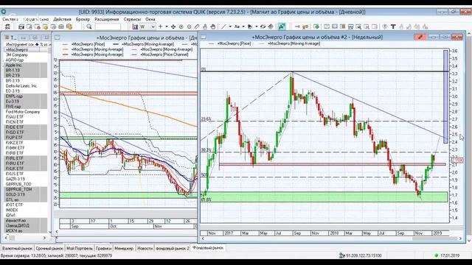Expand the crosshair tool dropdown arrow

coord(167,26)
